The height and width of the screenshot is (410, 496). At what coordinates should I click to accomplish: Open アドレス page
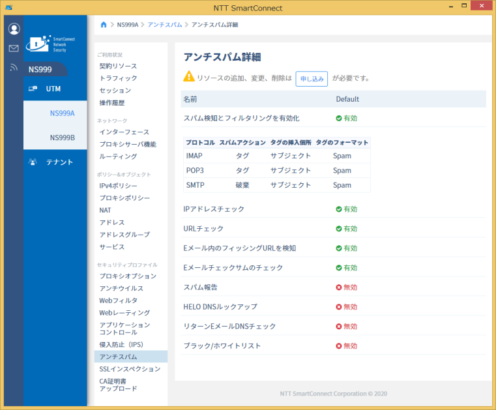(112, 222)
